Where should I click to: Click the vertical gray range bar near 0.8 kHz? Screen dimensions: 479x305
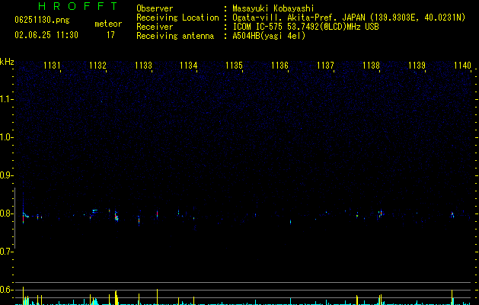15,218
